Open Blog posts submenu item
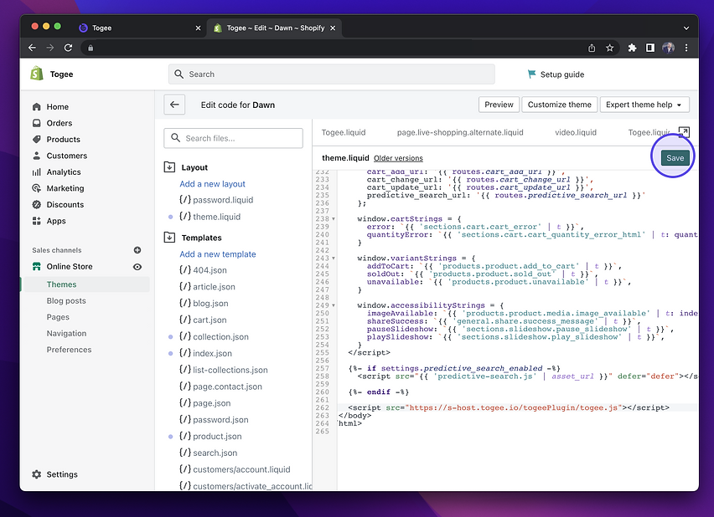Viewport: 714px width, 517px height. click(x=66, y=301)
